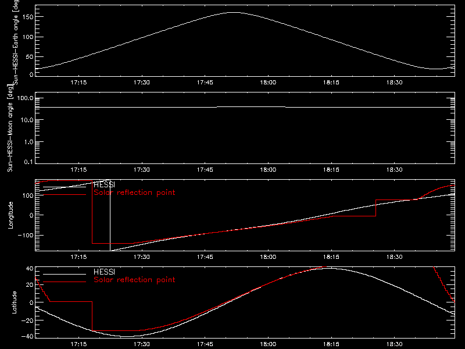Click the 17:30 label under Earth angle plot
Viewport: 465px width, 349px height.
(141, 83)
